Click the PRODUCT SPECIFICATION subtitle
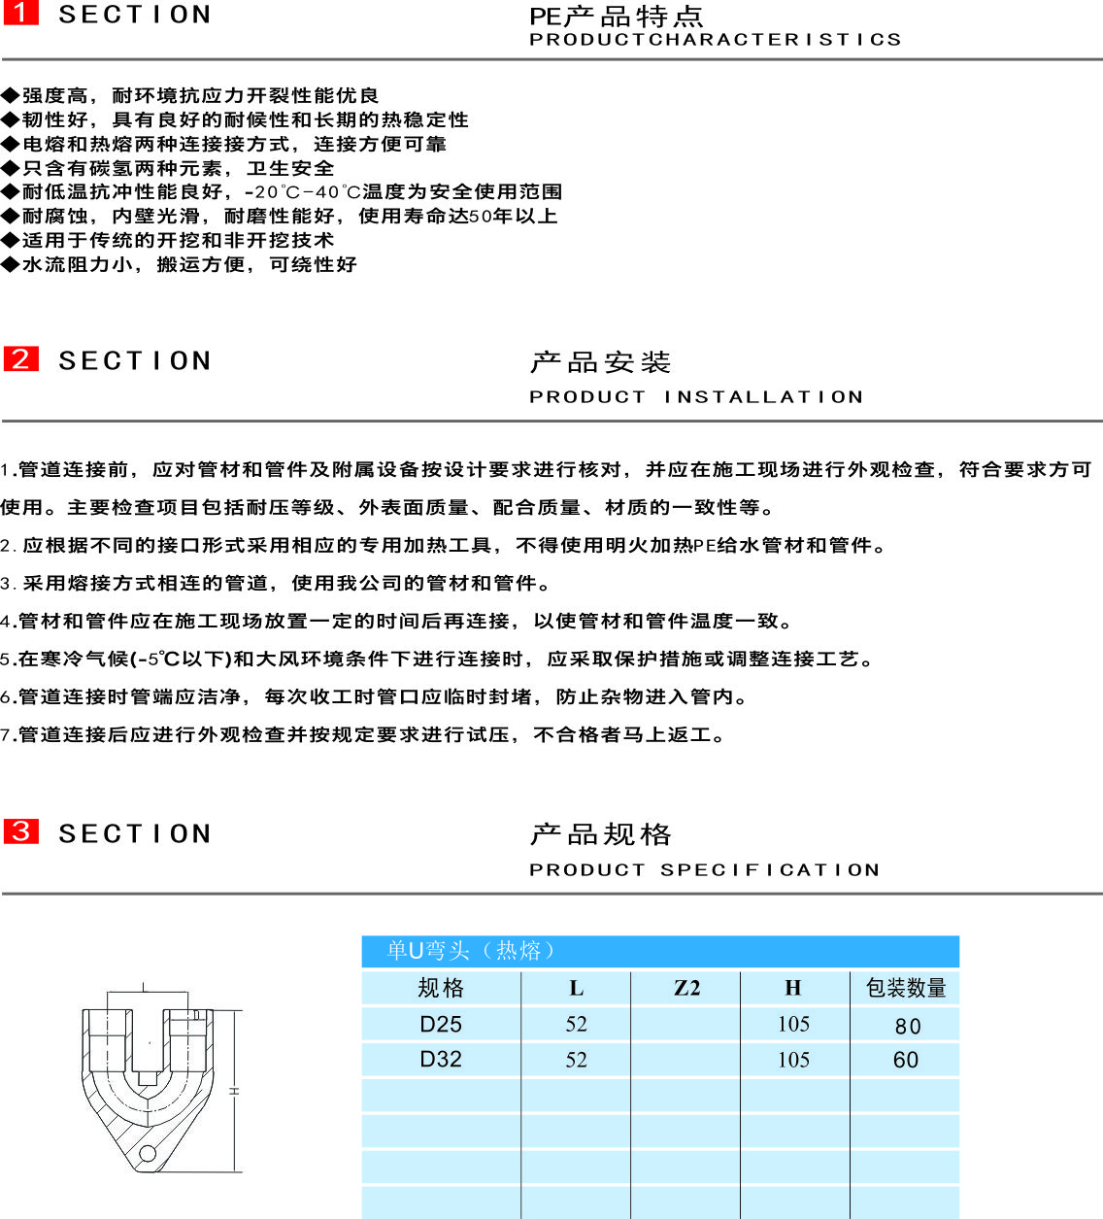The width and height of the screenshot is (1103, 1219). coord(704,869)
